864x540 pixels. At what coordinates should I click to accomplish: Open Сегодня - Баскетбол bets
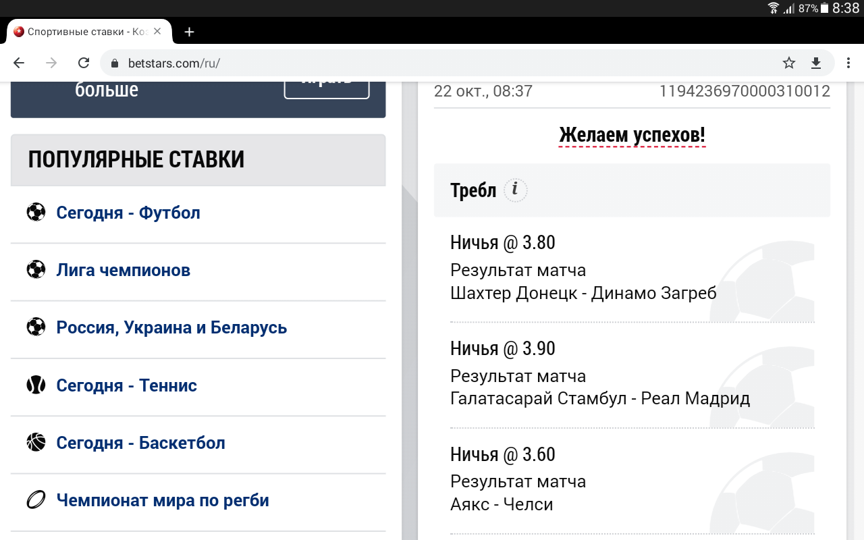140,443
